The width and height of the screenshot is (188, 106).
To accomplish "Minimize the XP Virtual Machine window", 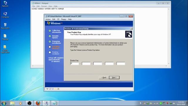I will coord(122,16).
